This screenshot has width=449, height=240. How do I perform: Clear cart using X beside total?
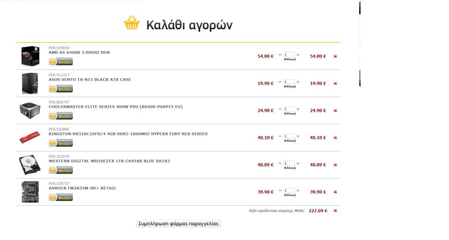[x=335, y=211]
